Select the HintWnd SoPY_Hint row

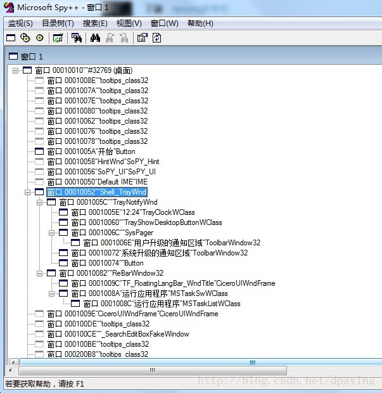click(x=103, y=162)
